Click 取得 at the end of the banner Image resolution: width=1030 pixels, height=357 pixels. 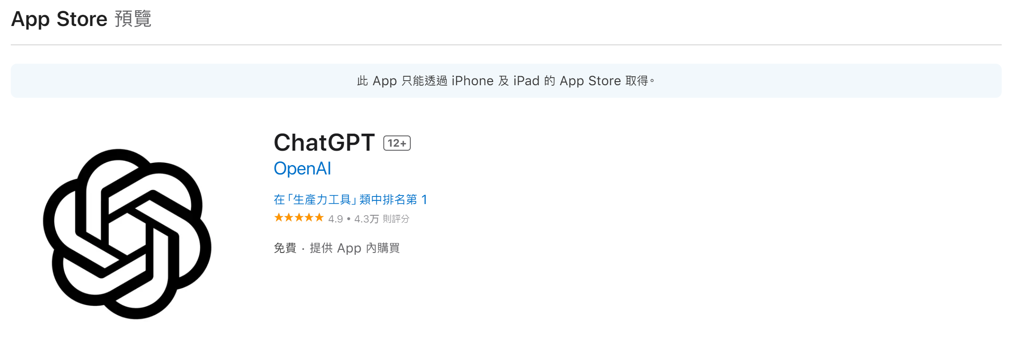coord(637,81)
